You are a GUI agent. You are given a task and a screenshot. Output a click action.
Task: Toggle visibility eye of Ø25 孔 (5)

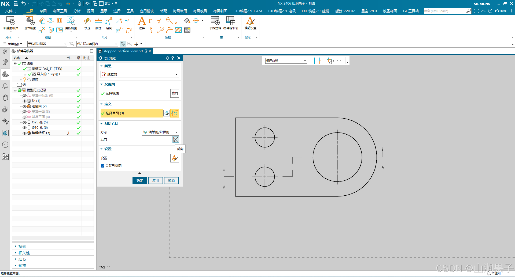24,122
